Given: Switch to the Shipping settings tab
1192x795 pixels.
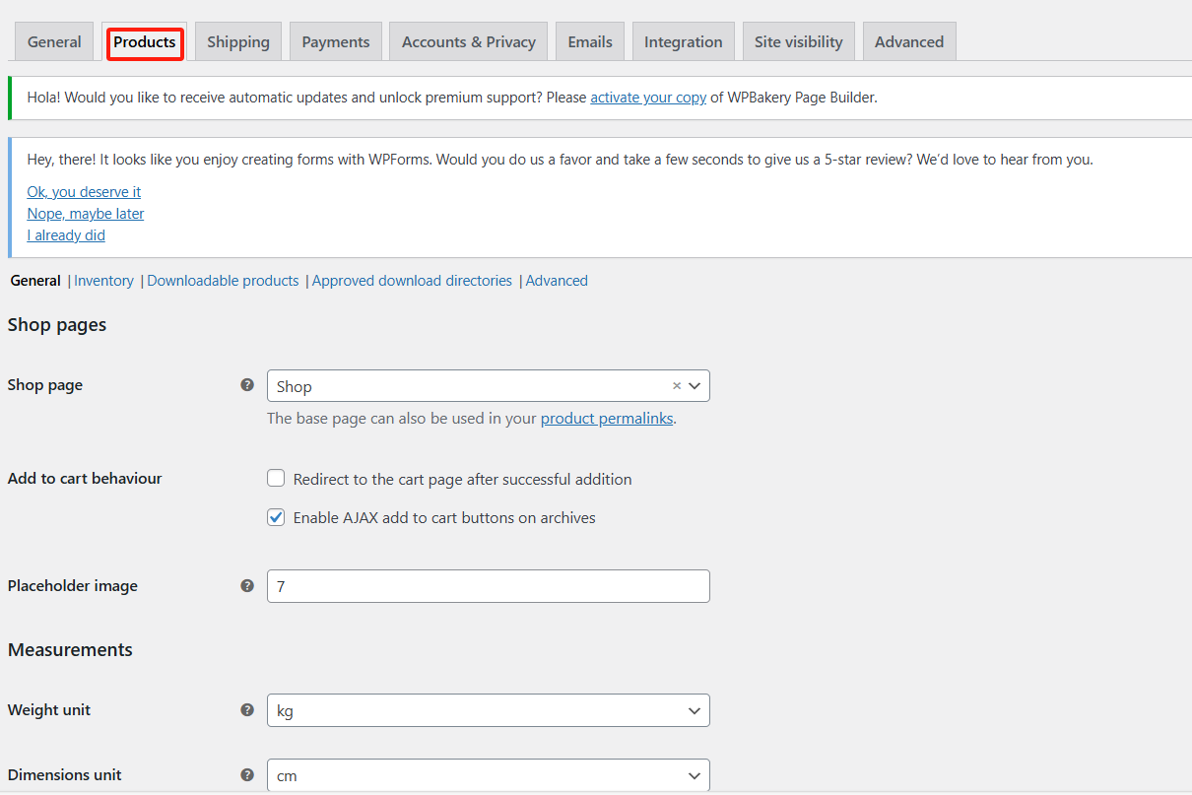Looking at the screenshot, I should 237,41.
